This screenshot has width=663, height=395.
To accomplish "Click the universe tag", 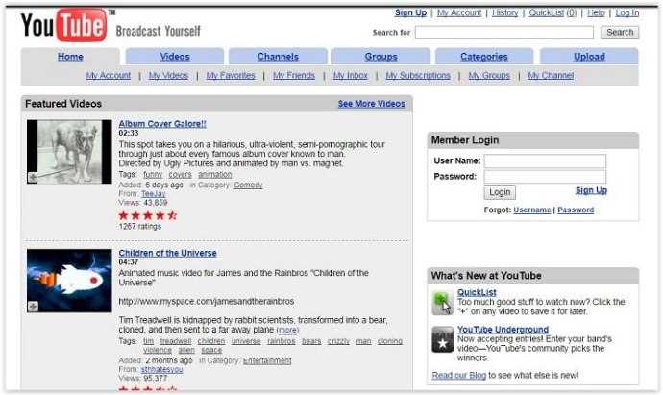I will tap(246, 341).
